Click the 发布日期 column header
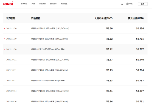 click(11, 18)
